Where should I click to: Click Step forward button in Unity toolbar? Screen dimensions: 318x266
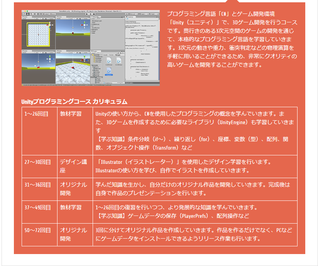click(x=94, y=14)
